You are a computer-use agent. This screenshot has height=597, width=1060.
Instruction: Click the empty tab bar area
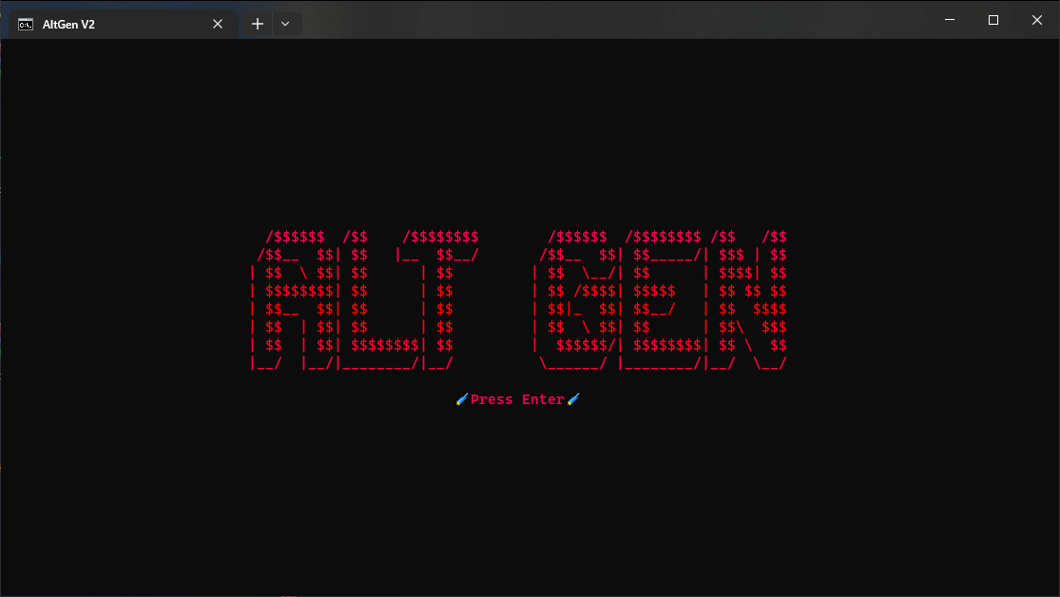tap(570, 23)
